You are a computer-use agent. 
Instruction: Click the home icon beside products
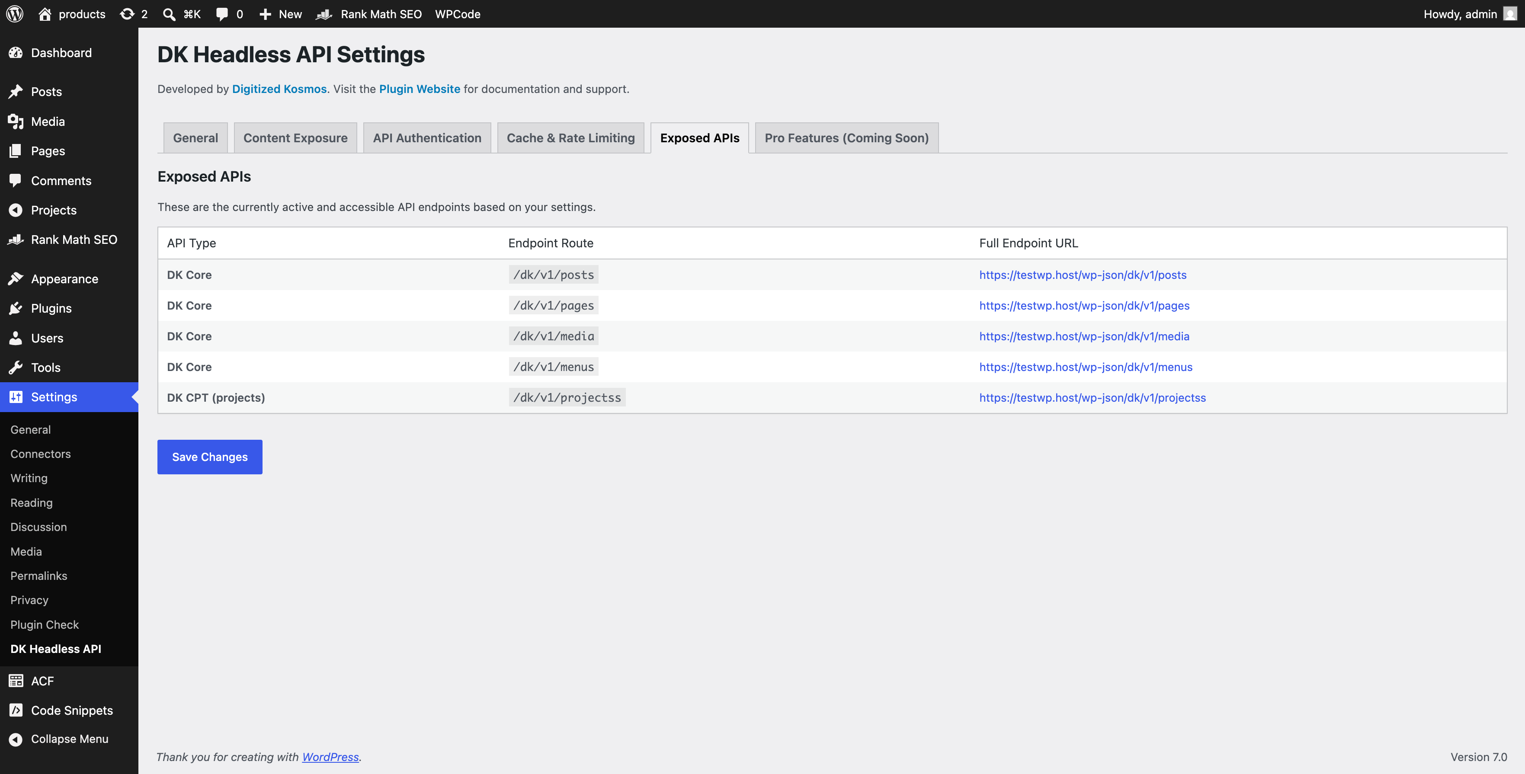tap(45, 13)
